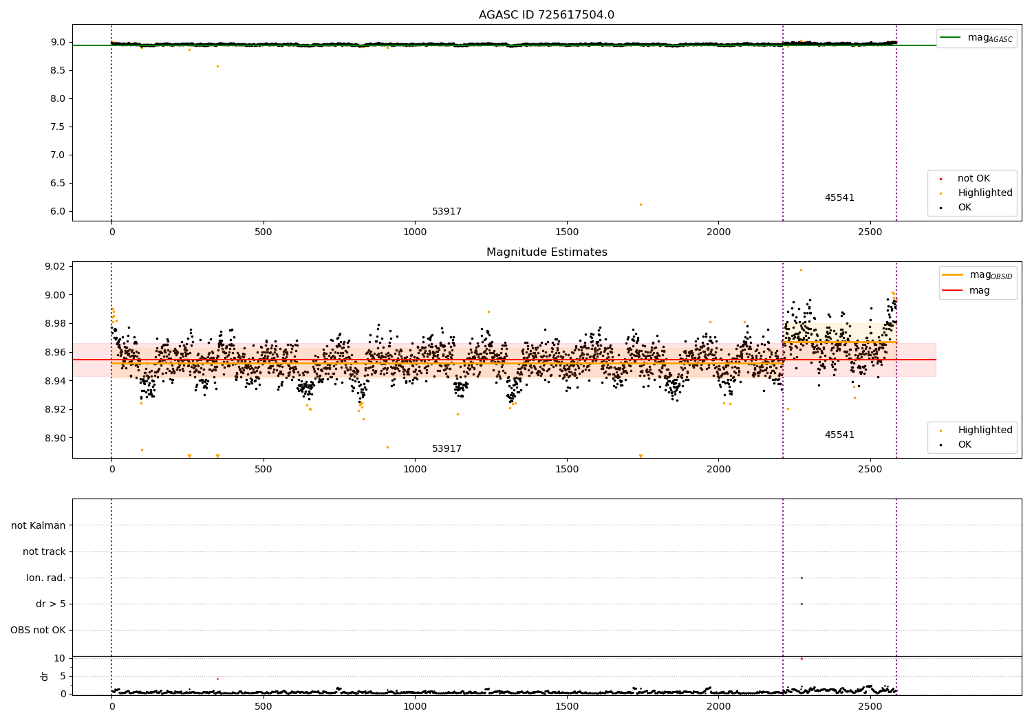
Task: Click the orange point near 9.017 in Magnitude Estimates
Action: (x=801, y=270)
